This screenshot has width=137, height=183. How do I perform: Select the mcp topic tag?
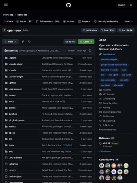pyautogui.click(x=124, y=70)
